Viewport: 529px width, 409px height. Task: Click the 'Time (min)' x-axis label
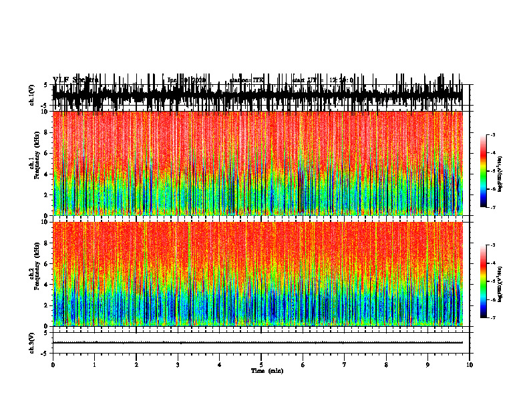(267, 371)
